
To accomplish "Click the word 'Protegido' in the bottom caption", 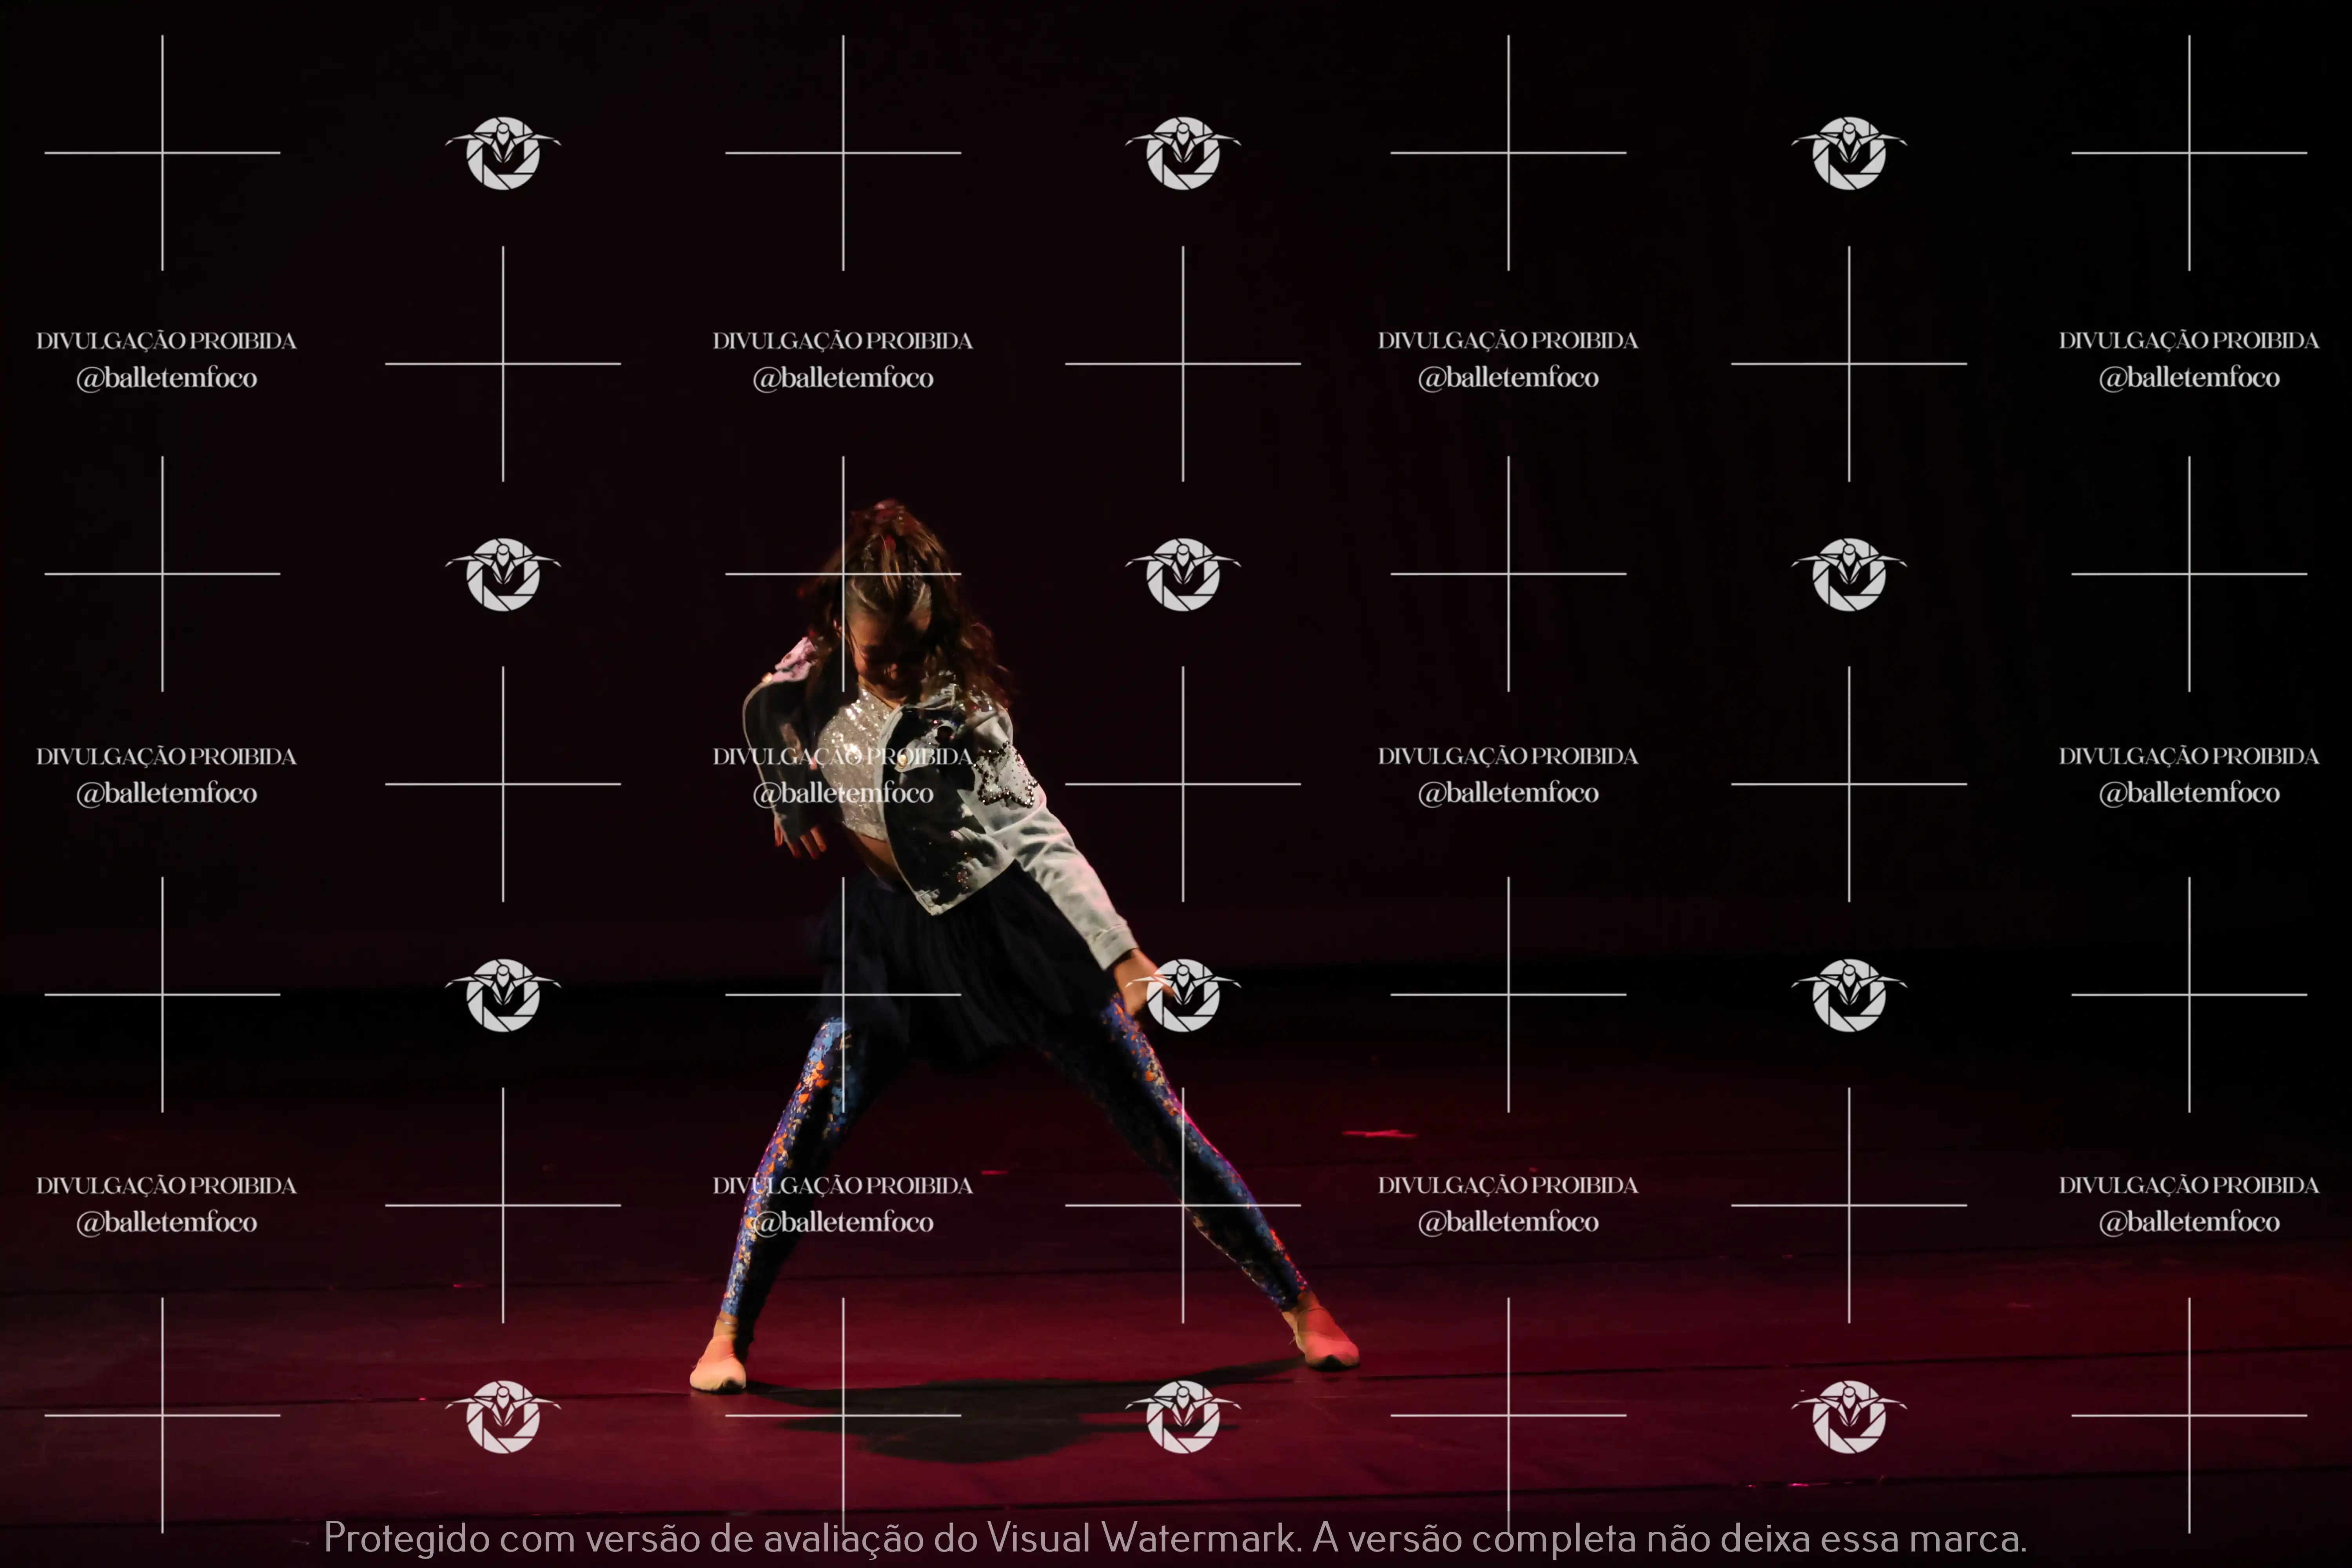I will [407, 1538].
